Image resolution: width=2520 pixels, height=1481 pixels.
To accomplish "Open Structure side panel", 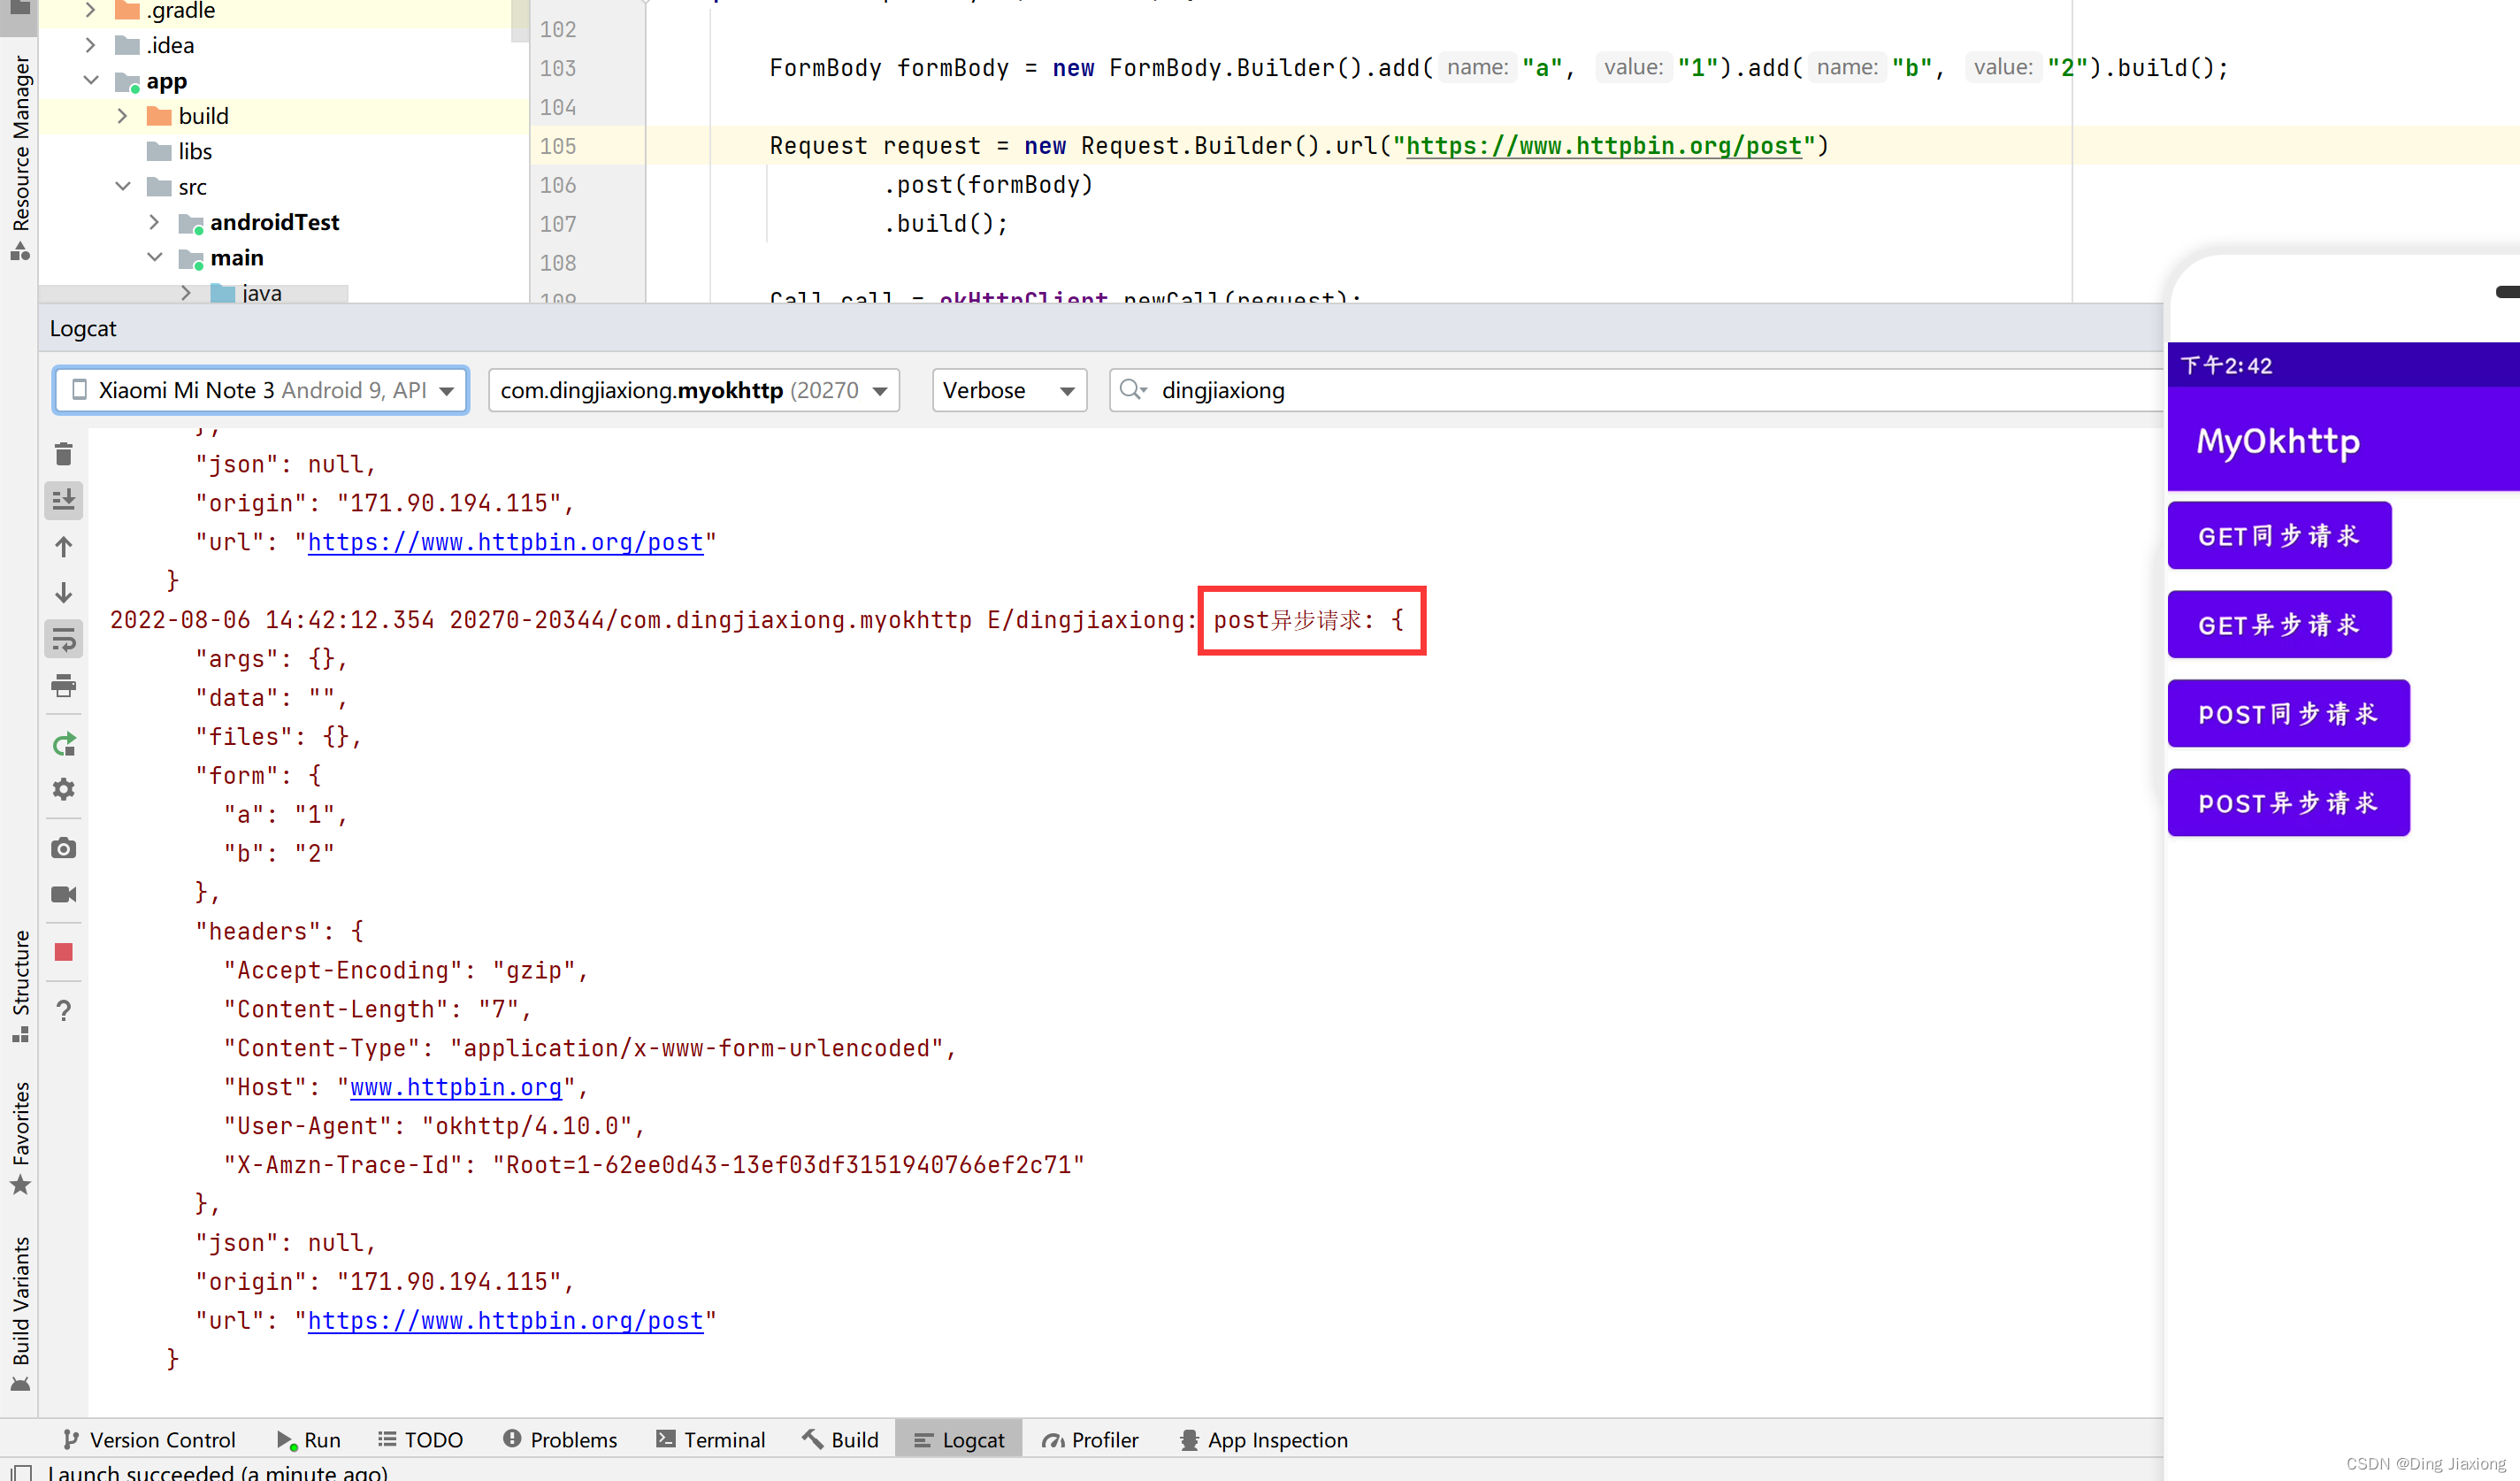I will 20,986.
